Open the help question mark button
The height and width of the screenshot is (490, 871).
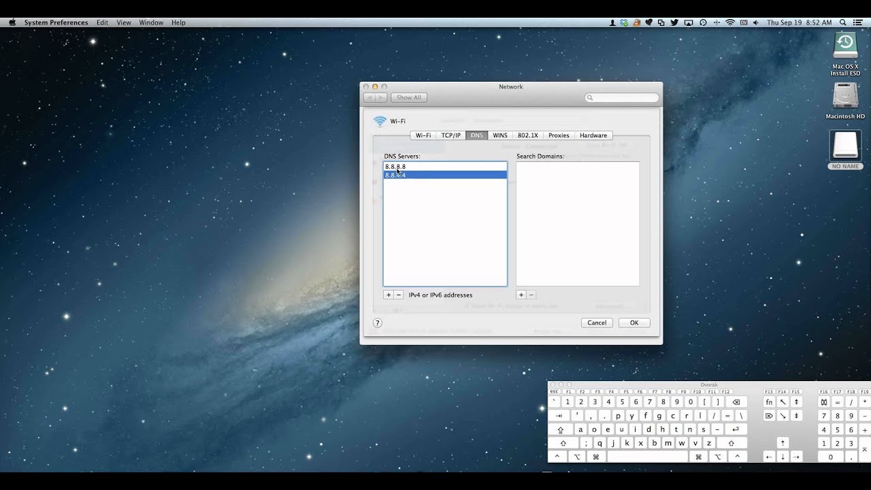tap(378, 323)
